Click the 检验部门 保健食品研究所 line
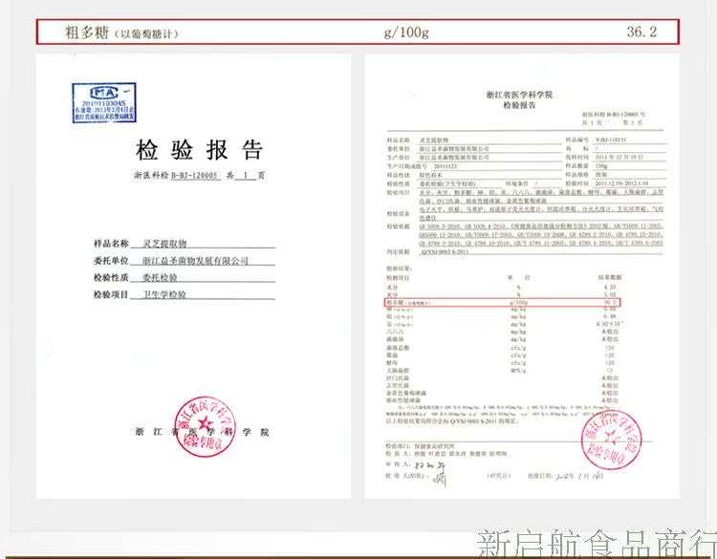This screenshot has width=717, height=559. 420,445
